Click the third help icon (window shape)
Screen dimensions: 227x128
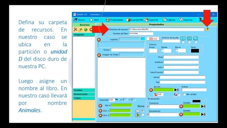point(195,38)
